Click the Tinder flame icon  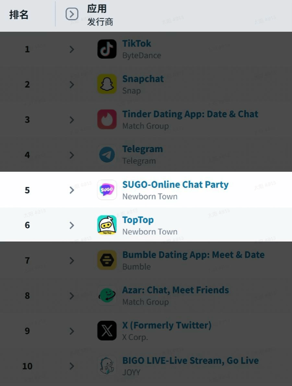pyautogui.click(x=107, y=119)
